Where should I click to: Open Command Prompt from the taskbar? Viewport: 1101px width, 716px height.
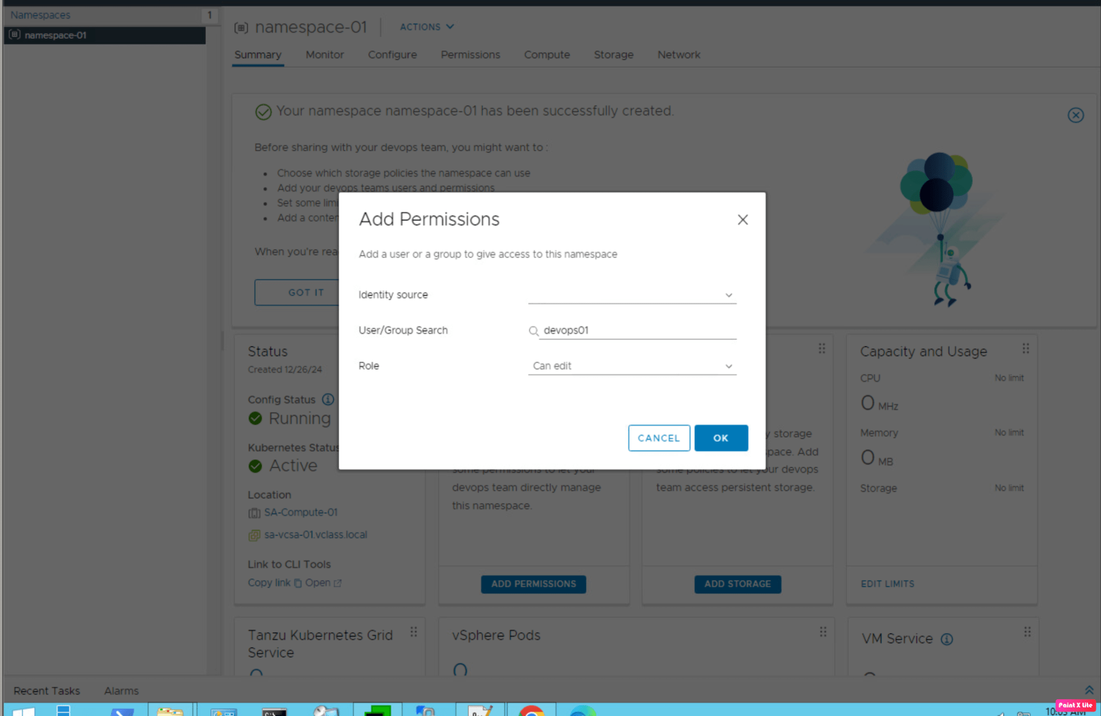click(x=274, y=710)
